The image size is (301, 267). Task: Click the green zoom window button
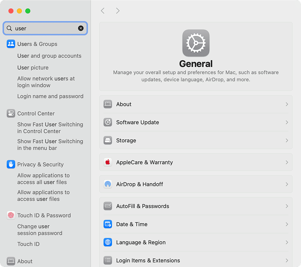(28, 11)
